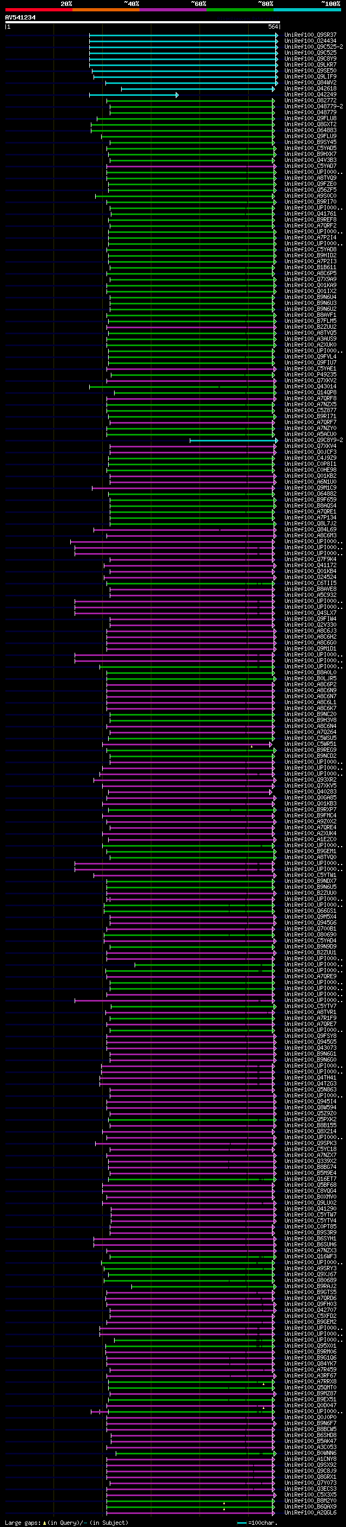Select label UniRef100_Q84WV2
Screen dimensions: 346x1527
[x=310, y=82]
